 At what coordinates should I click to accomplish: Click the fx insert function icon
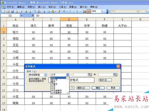coord(33,15)
